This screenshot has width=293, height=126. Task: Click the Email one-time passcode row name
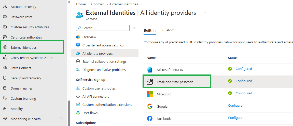(x=175, y=82)
